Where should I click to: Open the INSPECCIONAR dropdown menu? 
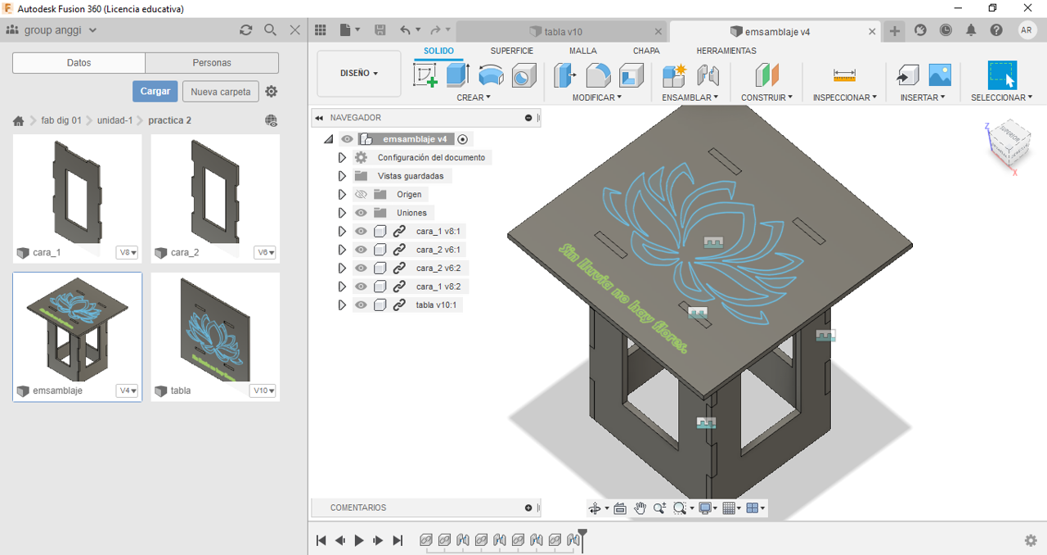(x=844, y=97)
